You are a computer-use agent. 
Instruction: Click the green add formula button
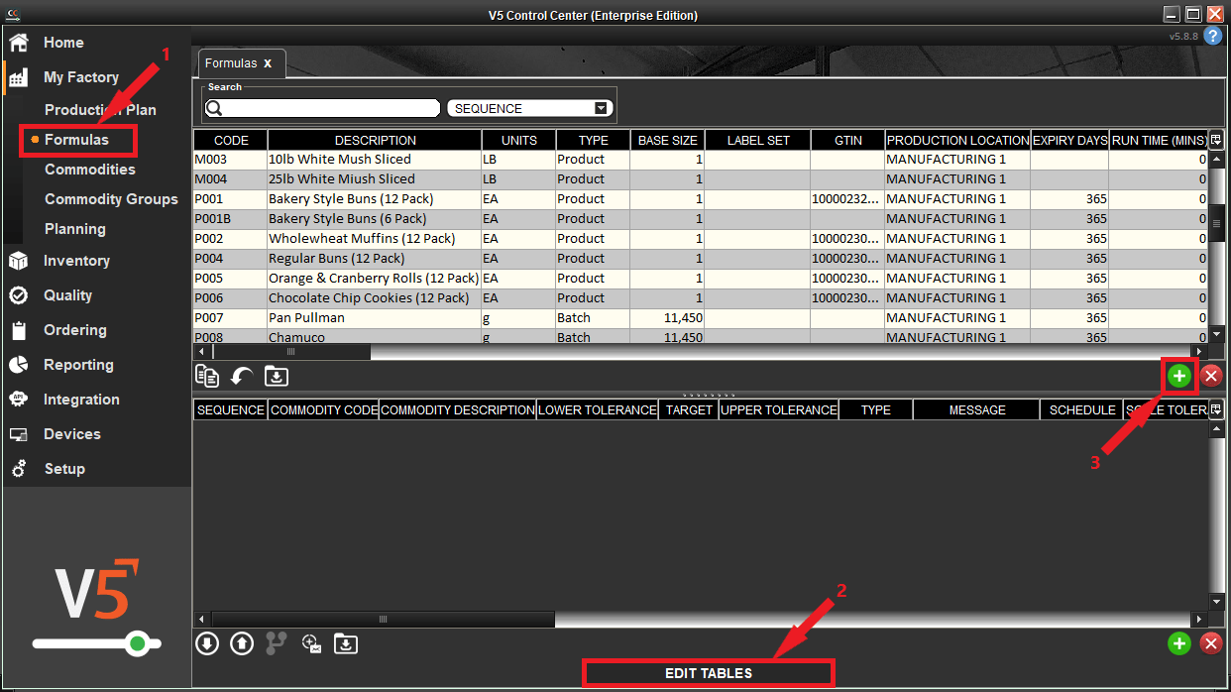(x=1178, y=376)
